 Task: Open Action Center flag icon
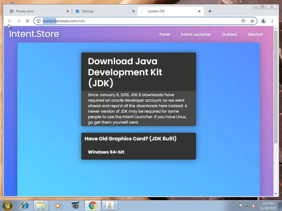241,206
